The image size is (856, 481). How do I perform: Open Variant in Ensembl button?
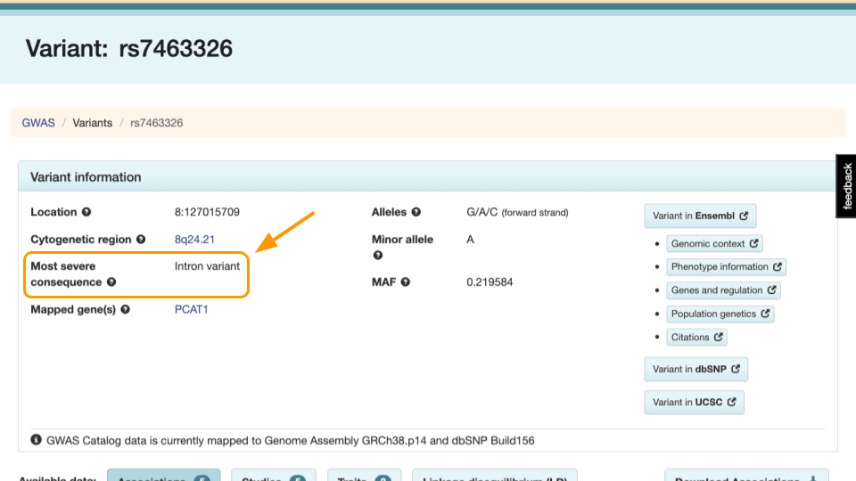tap(700, 216)
